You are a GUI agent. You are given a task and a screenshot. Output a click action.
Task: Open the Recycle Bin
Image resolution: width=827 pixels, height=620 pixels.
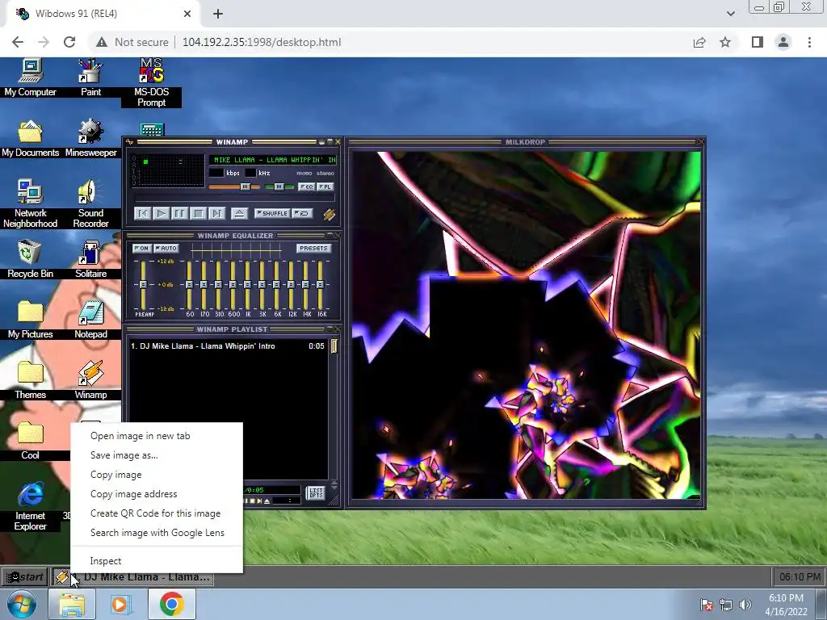30,259
